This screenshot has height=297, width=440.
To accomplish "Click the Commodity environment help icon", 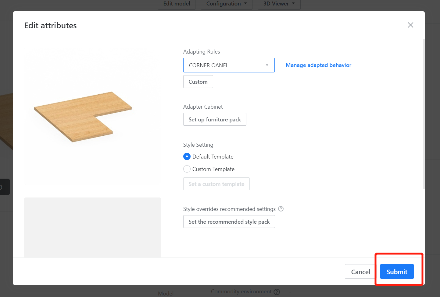I will click(x=277, y=292).
